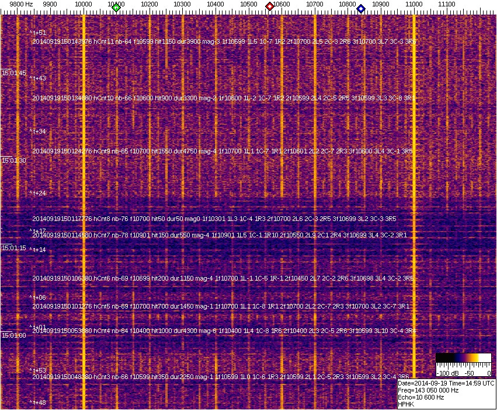Click the green diamond frequency marker
Image resolution: width=497 pixels, height=410 pixels.
pos(116,8)
